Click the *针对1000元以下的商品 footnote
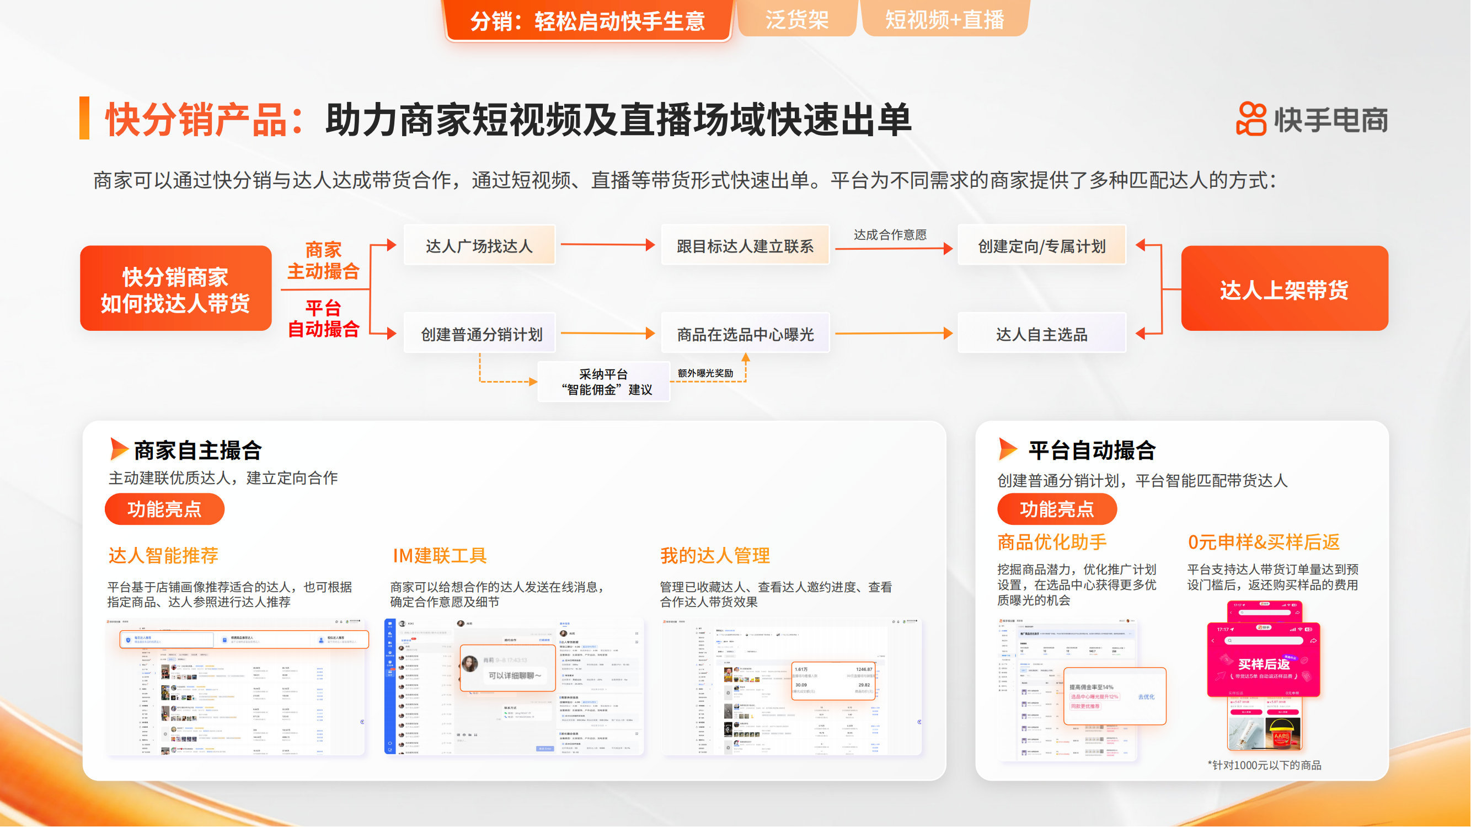The image size is (1471, 827). [1264, 765]
